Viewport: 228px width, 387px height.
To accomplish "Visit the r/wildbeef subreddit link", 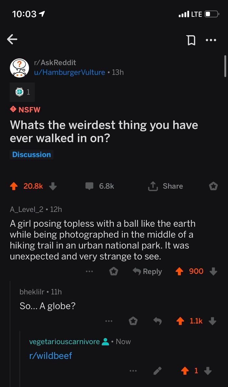I will (x=50, y=356).
